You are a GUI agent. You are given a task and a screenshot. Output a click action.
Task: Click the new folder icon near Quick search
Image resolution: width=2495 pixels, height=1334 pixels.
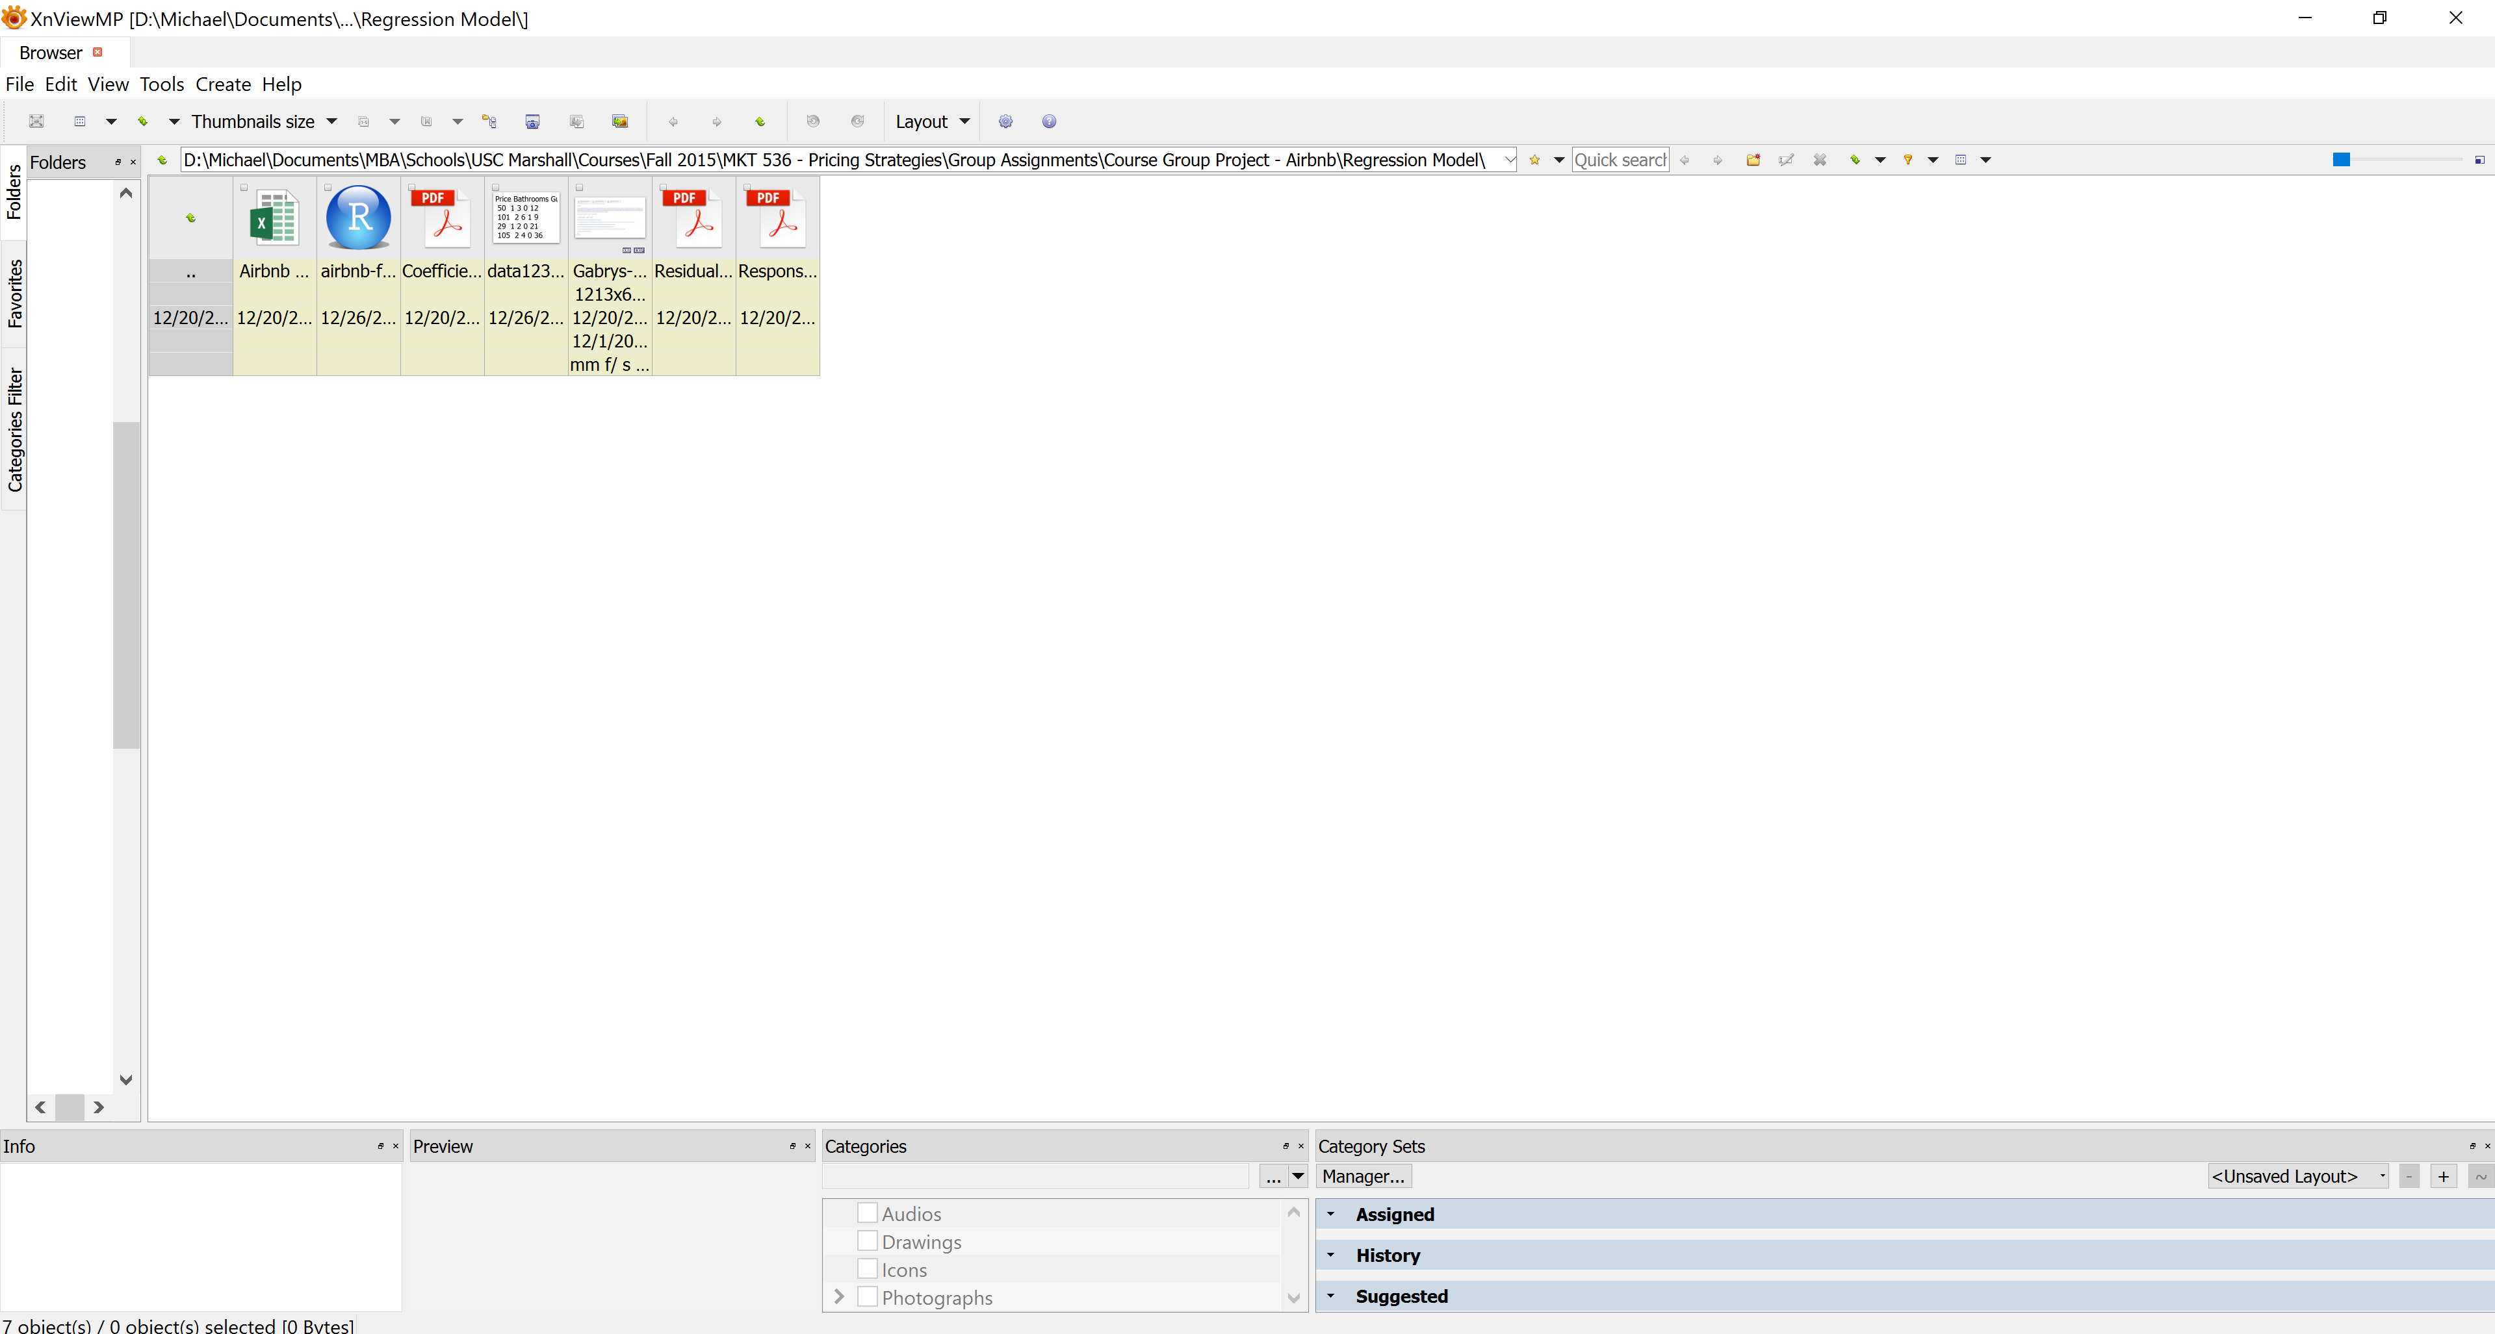click(x=1752, y=160)
